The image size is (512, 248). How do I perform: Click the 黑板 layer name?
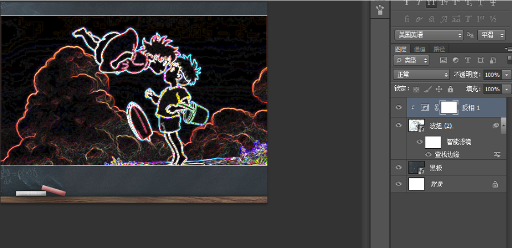pyautogui.click(x=436, y=168)
